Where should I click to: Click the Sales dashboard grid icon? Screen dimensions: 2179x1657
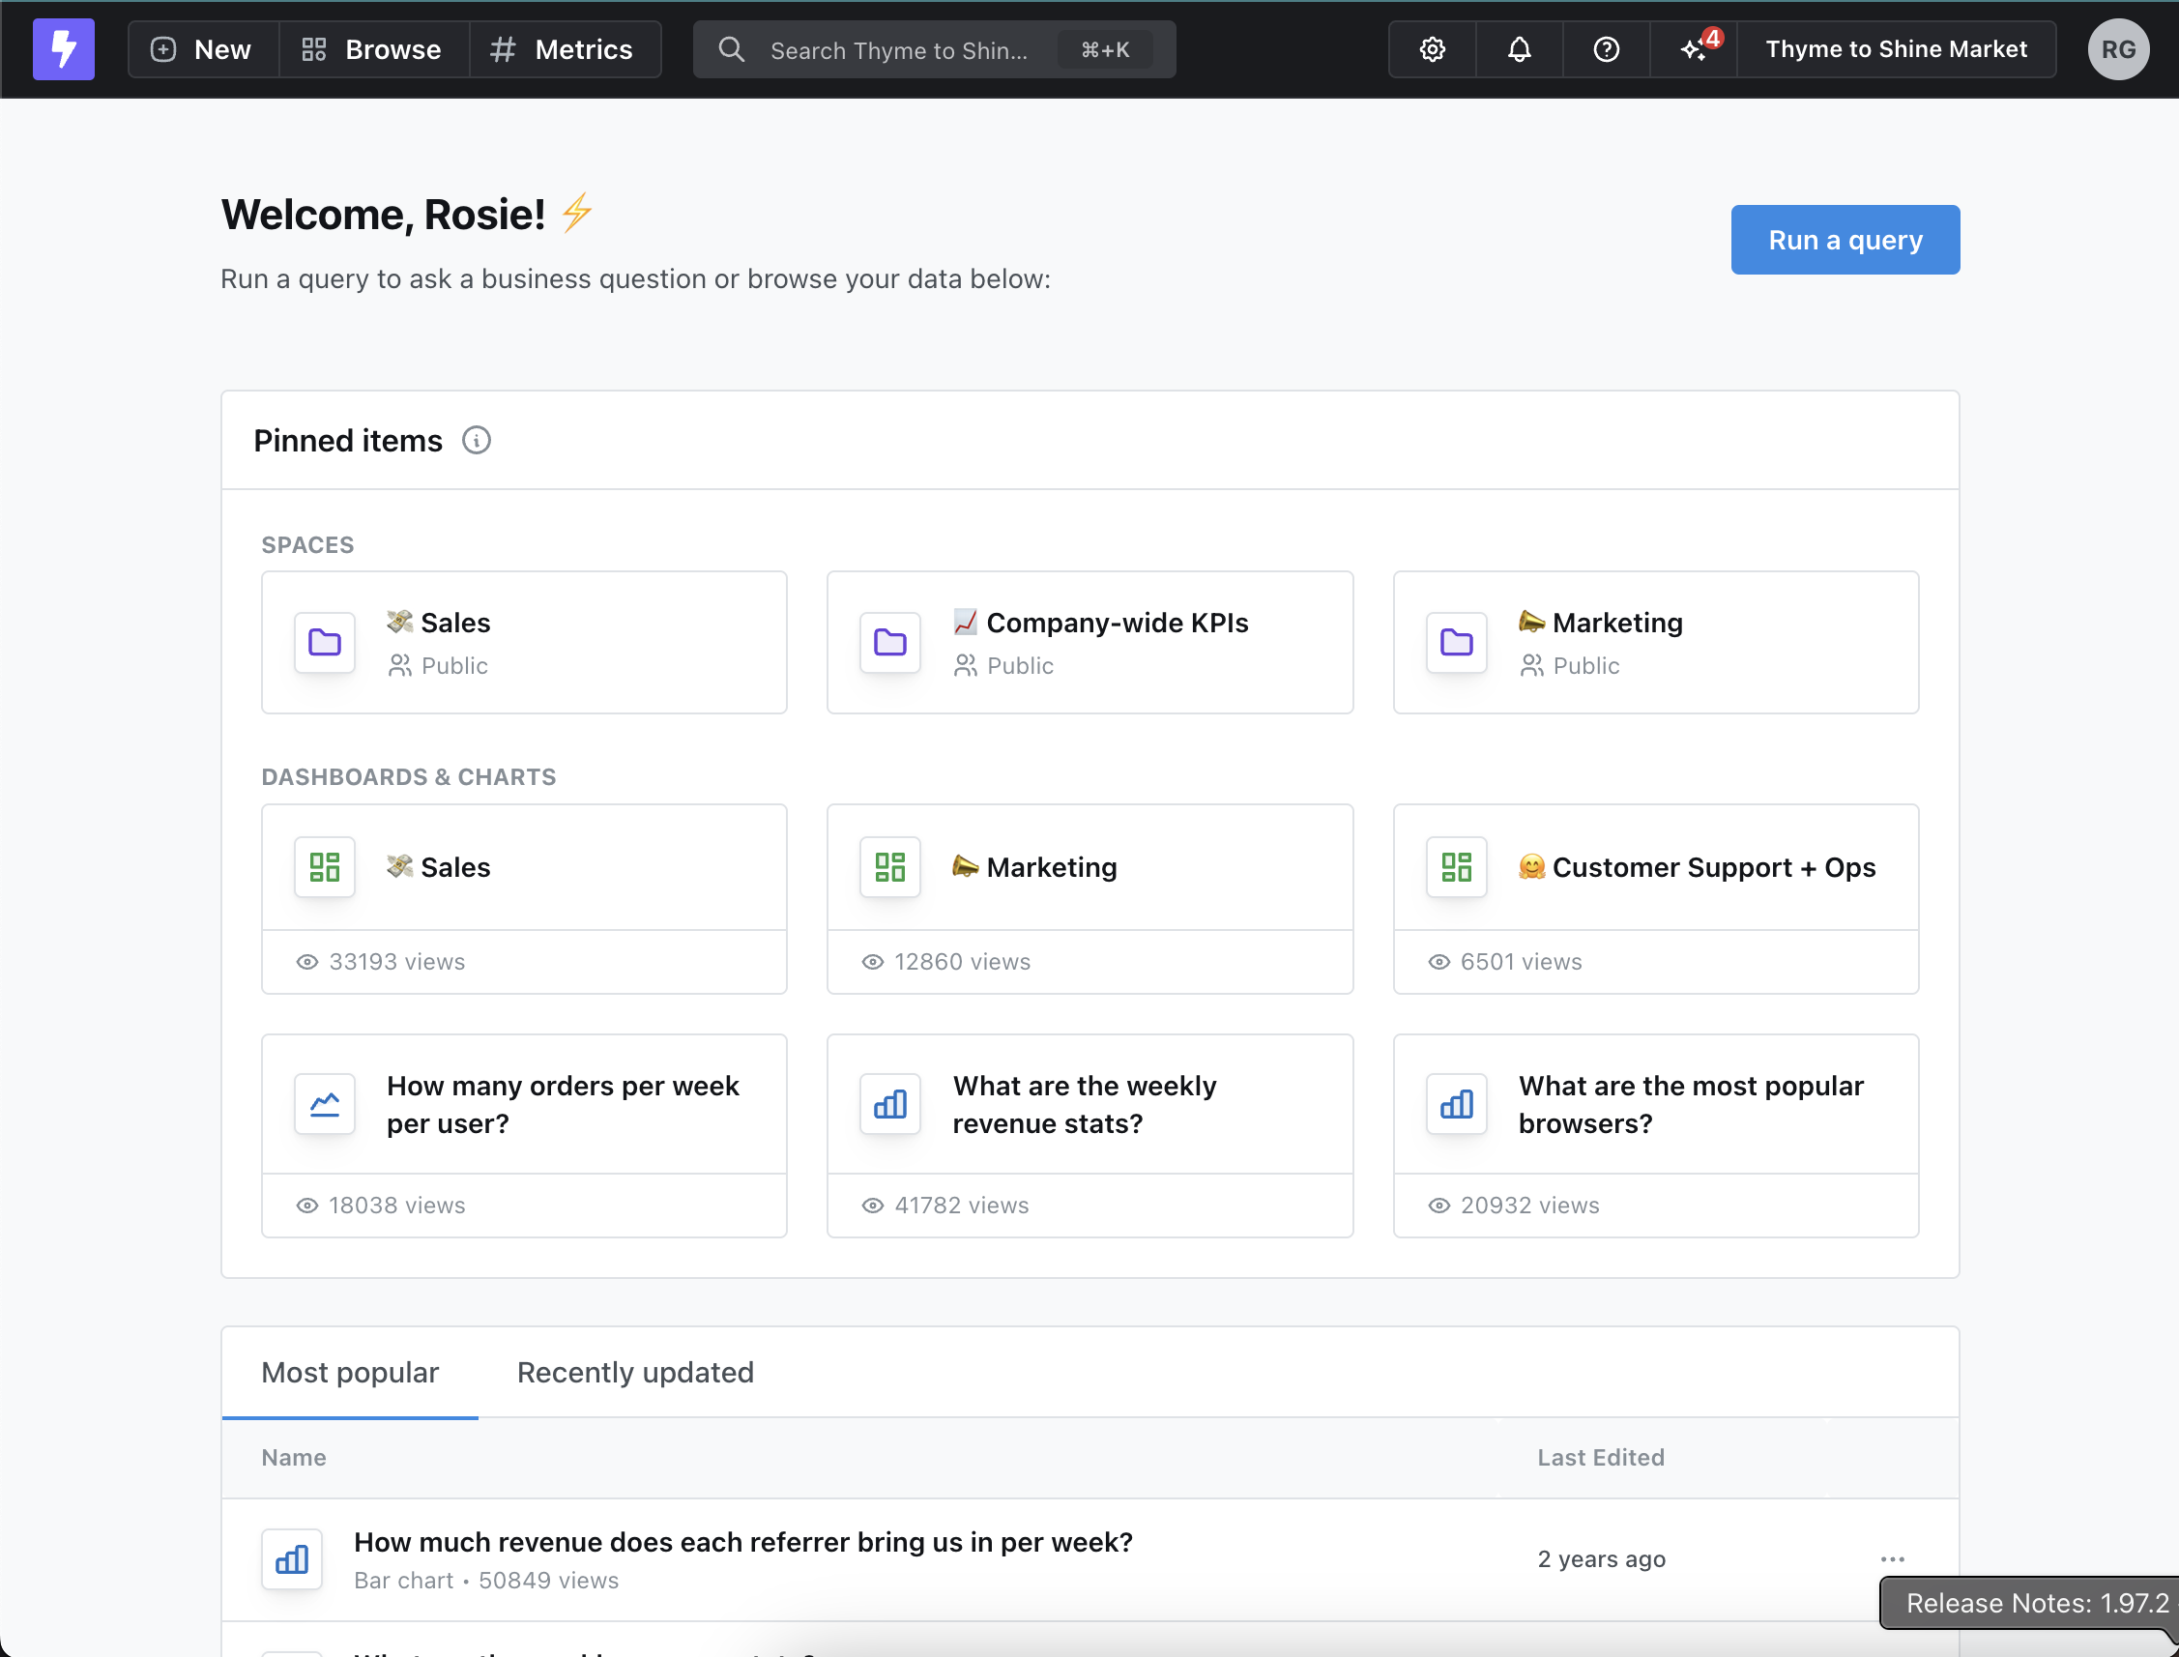coord(325,867)
